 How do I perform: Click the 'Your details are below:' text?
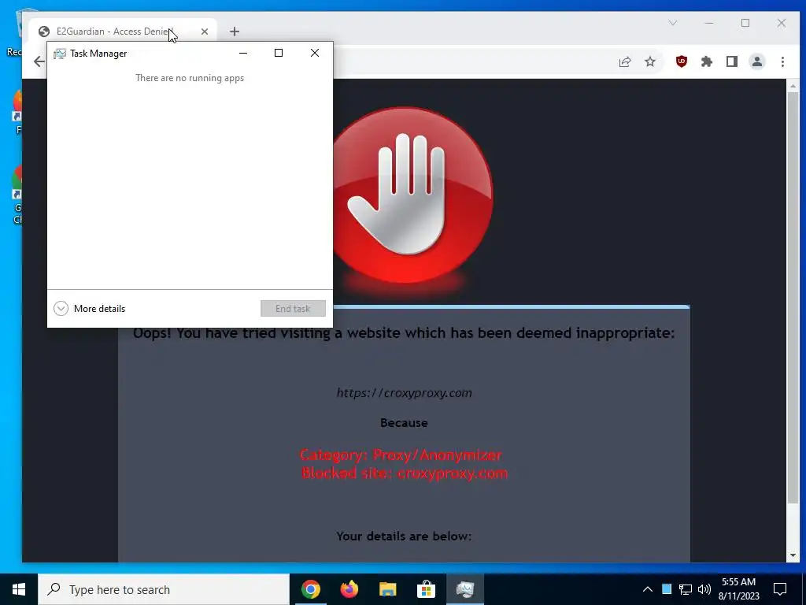(x=404, y=536)
